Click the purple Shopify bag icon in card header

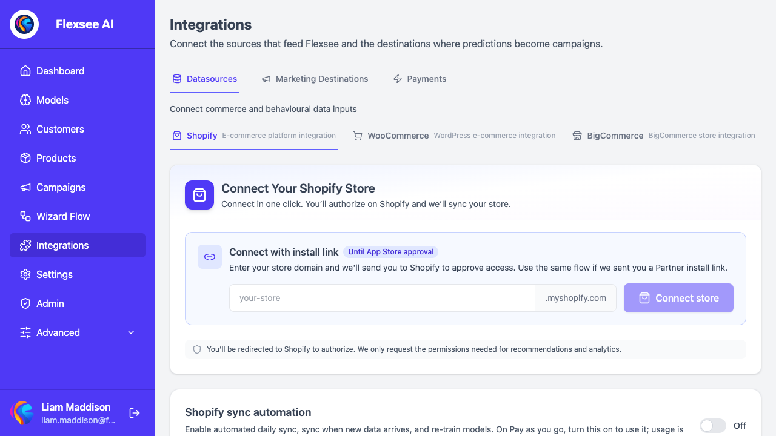pyautogui.click(x=199, y=195)
